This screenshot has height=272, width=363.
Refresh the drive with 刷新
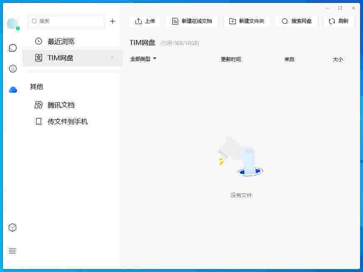pos(339,21)
